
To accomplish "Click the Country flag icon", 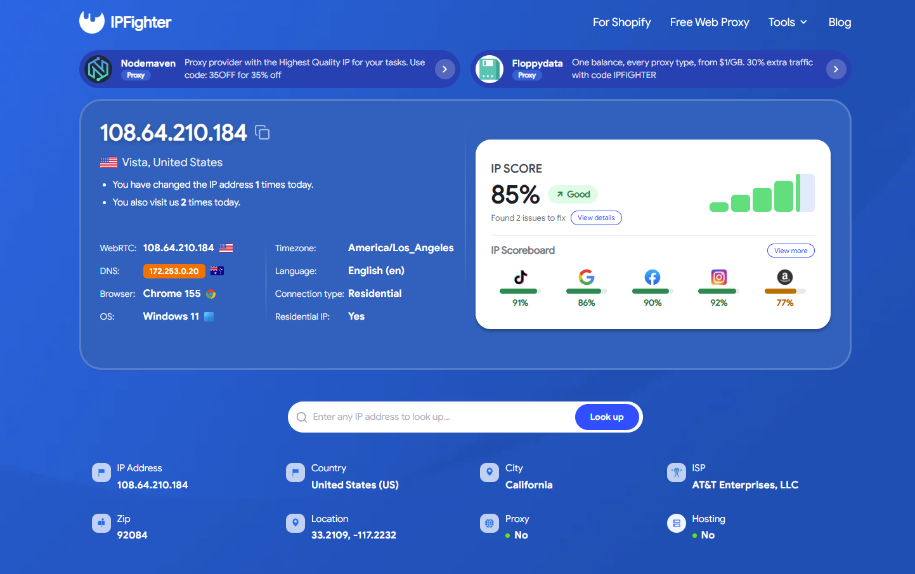I will point(295,473).
